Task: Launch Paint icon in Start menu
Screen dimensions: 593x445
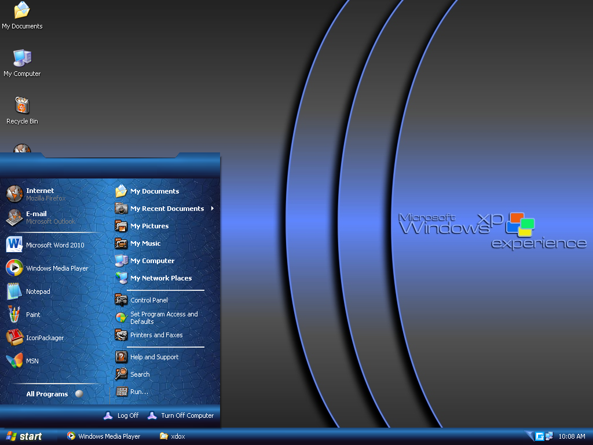Action: (14, 314)
